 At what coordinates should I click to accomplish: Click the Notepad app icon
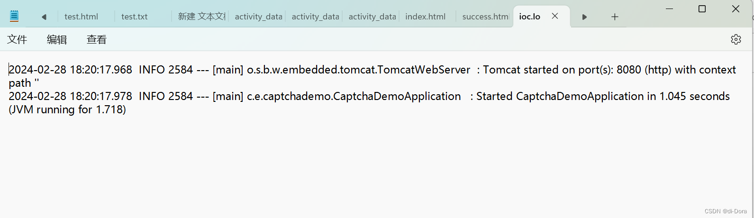(14, 16)
